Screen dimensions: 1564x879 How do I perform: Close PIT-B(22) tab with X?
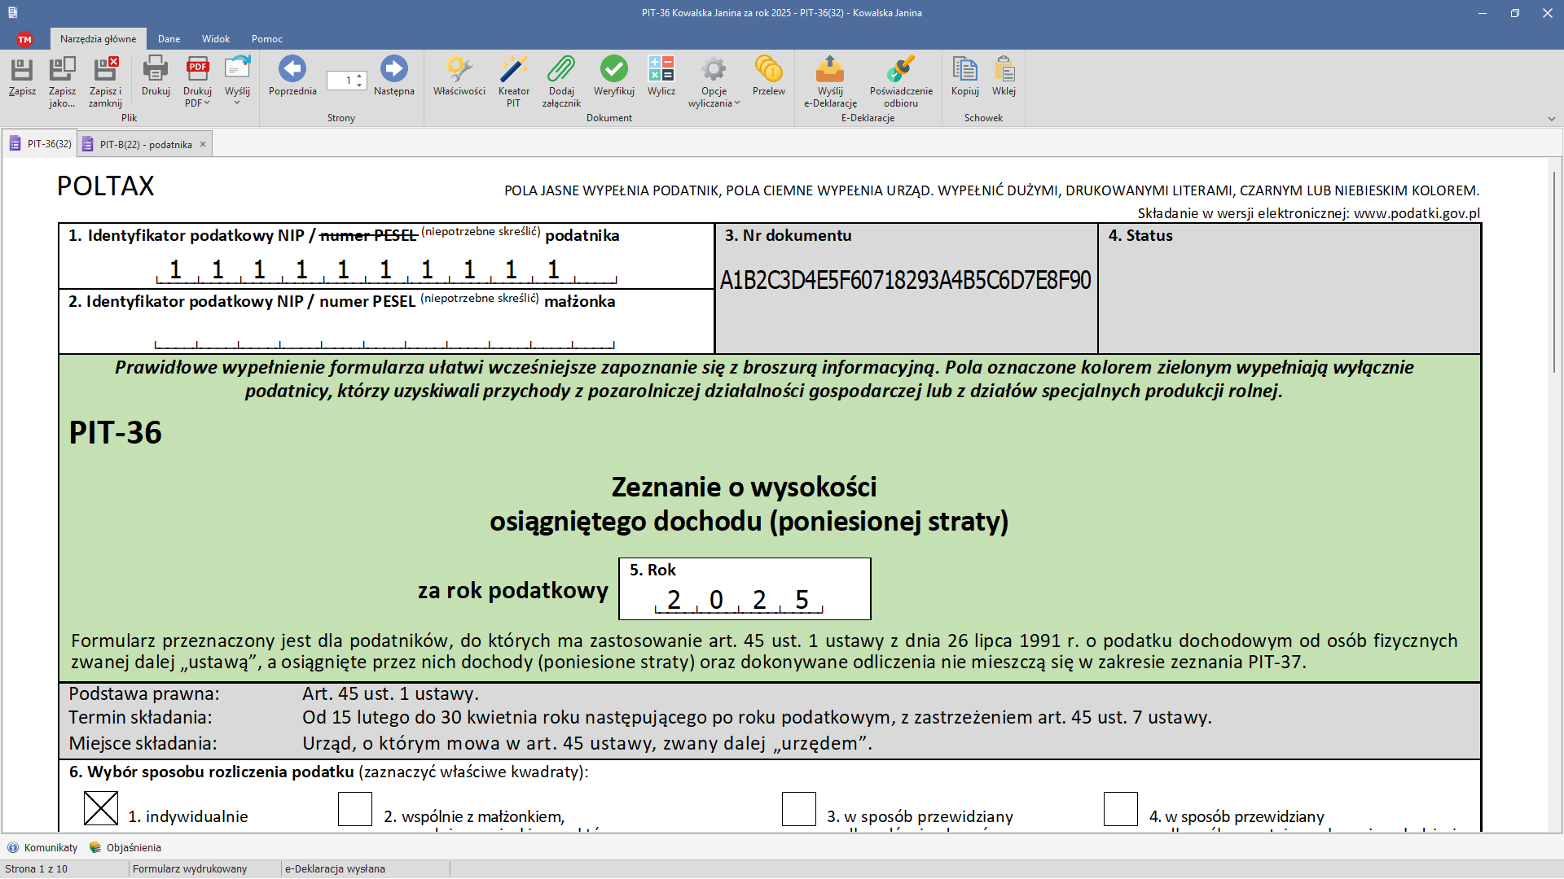coord(203,144)
